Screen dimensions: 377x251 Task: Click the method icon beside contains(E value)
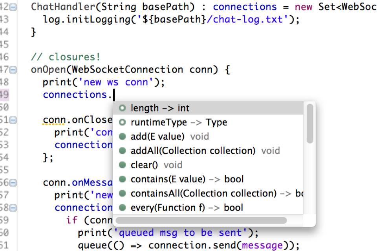123,179
